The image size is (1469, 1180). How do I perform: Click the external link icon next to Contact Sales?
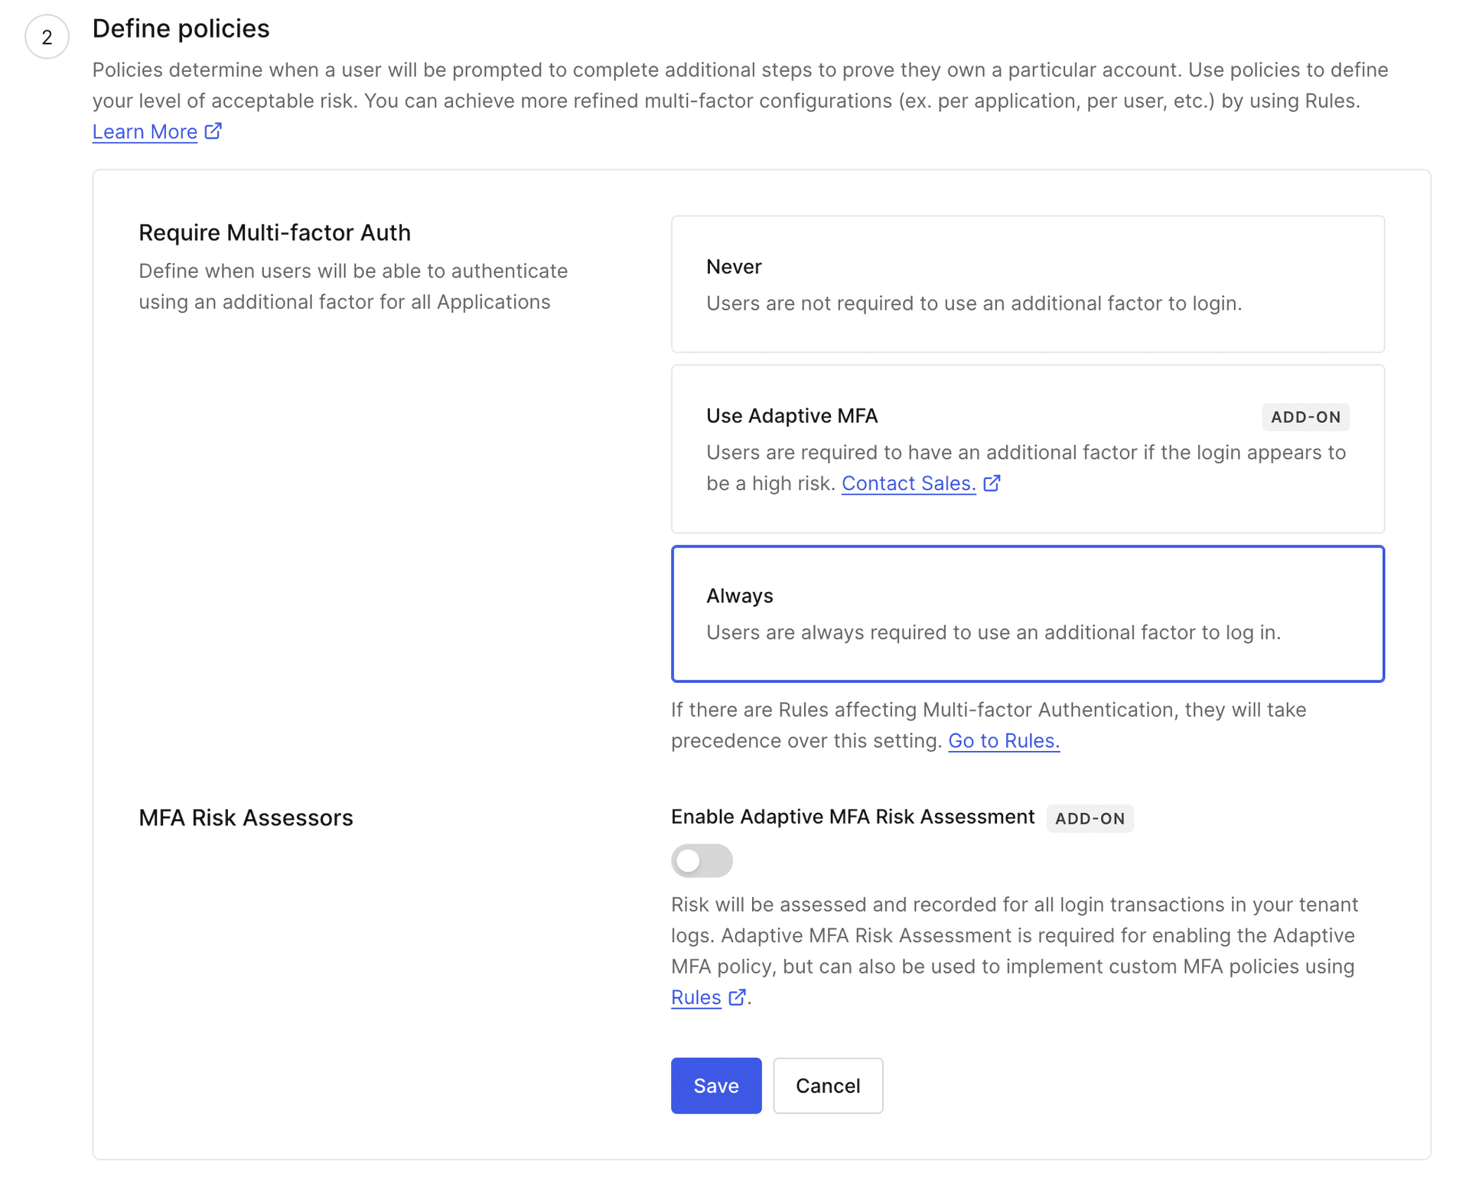pos(992,483)
